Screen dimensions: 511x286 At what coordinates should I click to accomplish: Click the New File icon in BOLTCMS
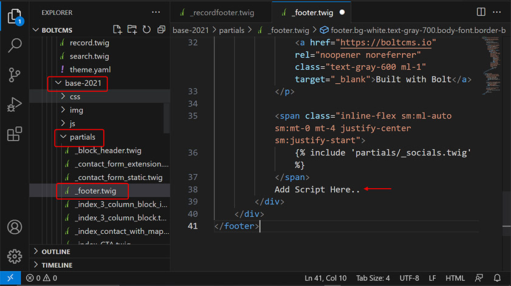pos(117,30)
